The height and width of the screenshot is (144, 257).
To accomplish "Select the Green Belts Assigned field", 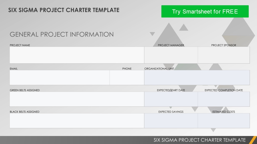I will [x=77, y=99].
